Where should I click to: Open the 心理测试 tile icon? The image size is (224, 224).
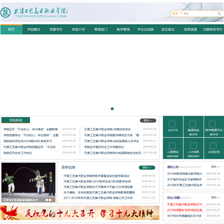click(172, 146)
